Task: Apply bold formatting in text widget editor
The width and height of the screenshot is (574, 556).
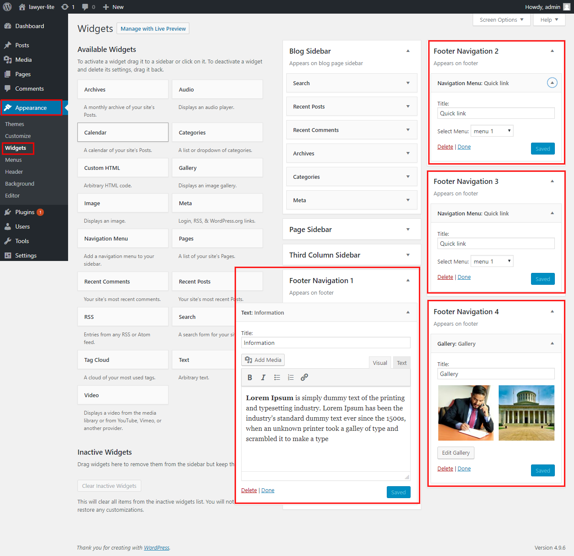Action: coord(250,377)
